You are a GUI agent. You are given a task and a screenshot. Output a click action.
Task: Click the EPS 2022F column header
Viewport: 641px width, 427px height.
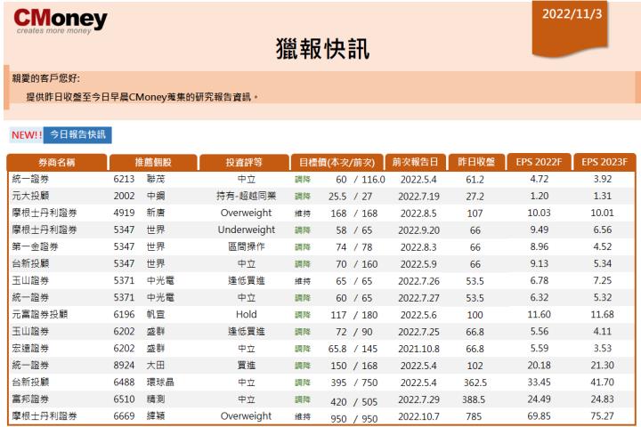pyautogui.click(x=539, y=162)
